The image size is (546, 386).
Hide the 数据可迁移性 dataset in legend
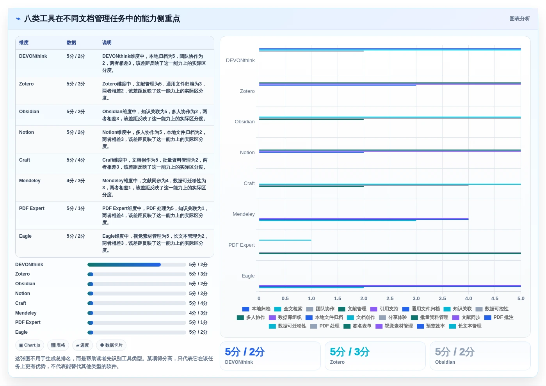288,326
